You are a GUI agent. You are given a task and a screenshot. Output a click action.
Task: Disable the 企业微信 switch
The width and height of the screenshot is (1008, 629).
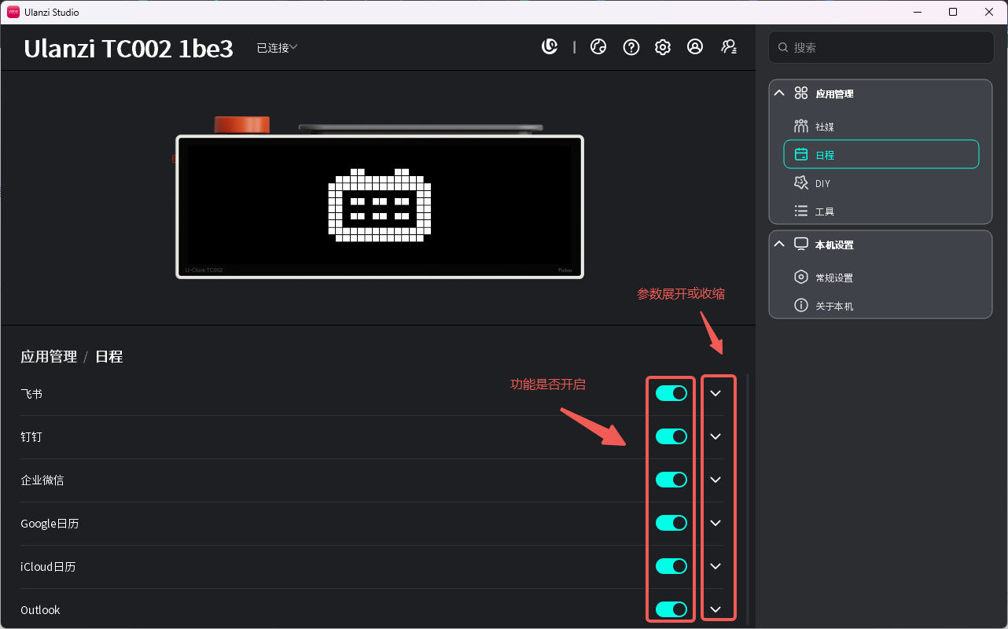click(671, 480)
